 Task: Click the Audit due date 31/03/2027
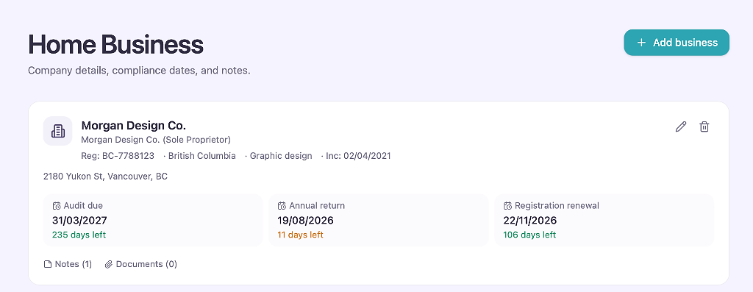(x=79, y=221)
